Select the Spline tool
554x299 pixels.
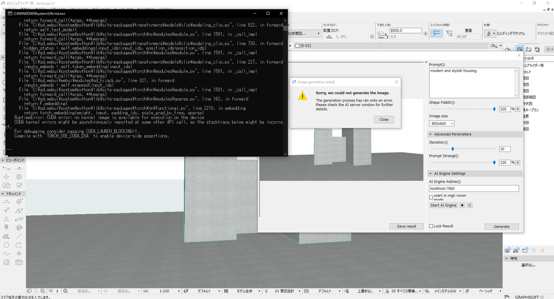coord(6,254)
